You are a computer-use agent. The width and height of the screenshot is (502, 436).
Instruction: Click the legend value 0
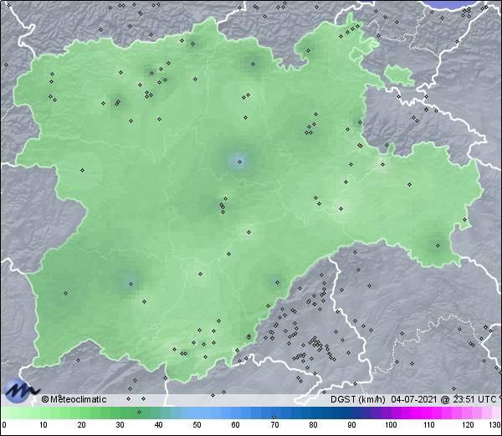click(4, 425)
